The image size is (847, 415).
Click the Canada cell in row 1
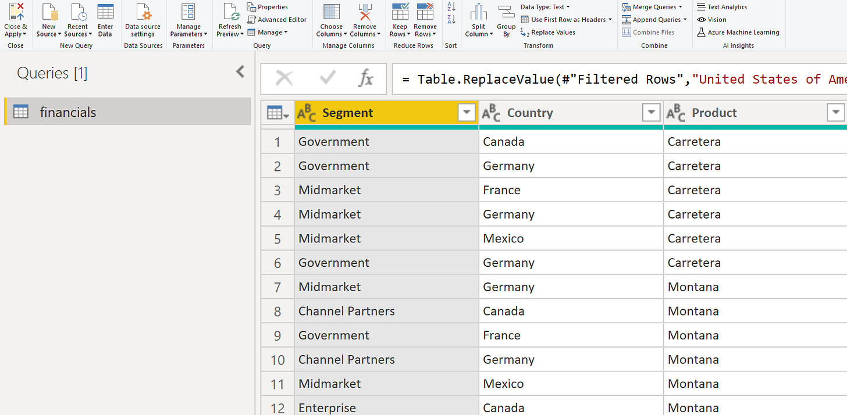pyautogui.click(x=571, y=142)
